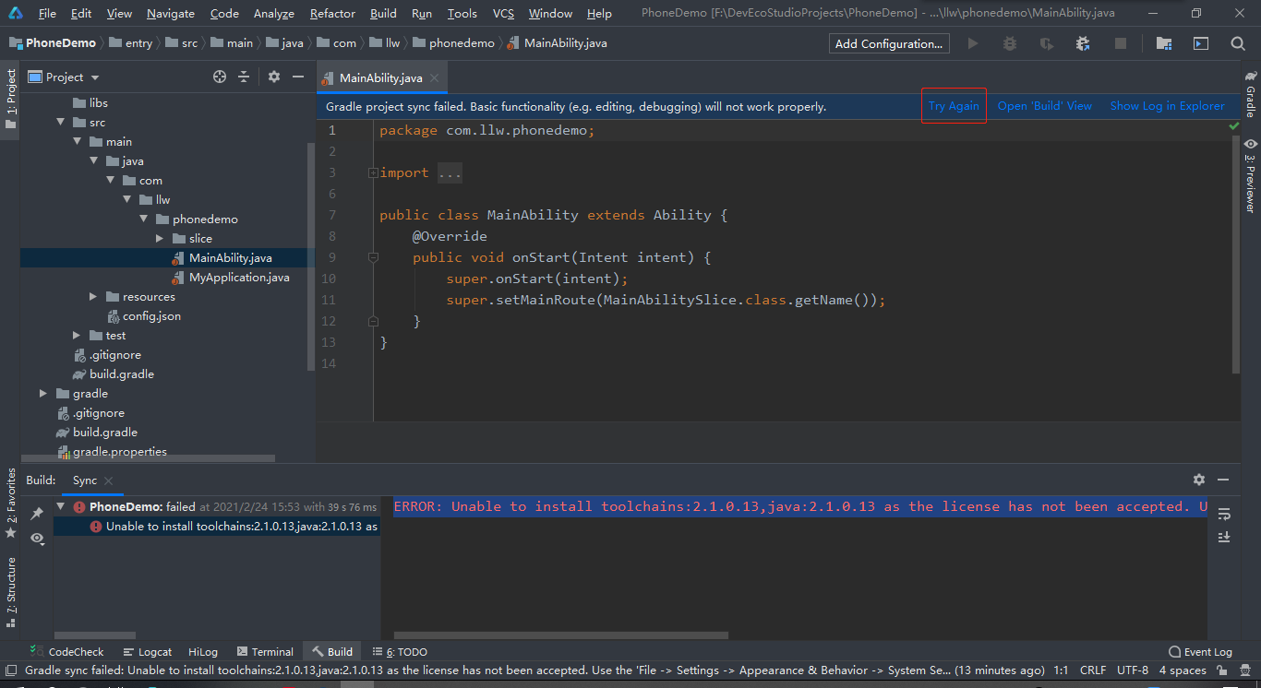Click CRLF line separator in status bar
Viewport: 1261px width, 688px height.
[1093, 670]
